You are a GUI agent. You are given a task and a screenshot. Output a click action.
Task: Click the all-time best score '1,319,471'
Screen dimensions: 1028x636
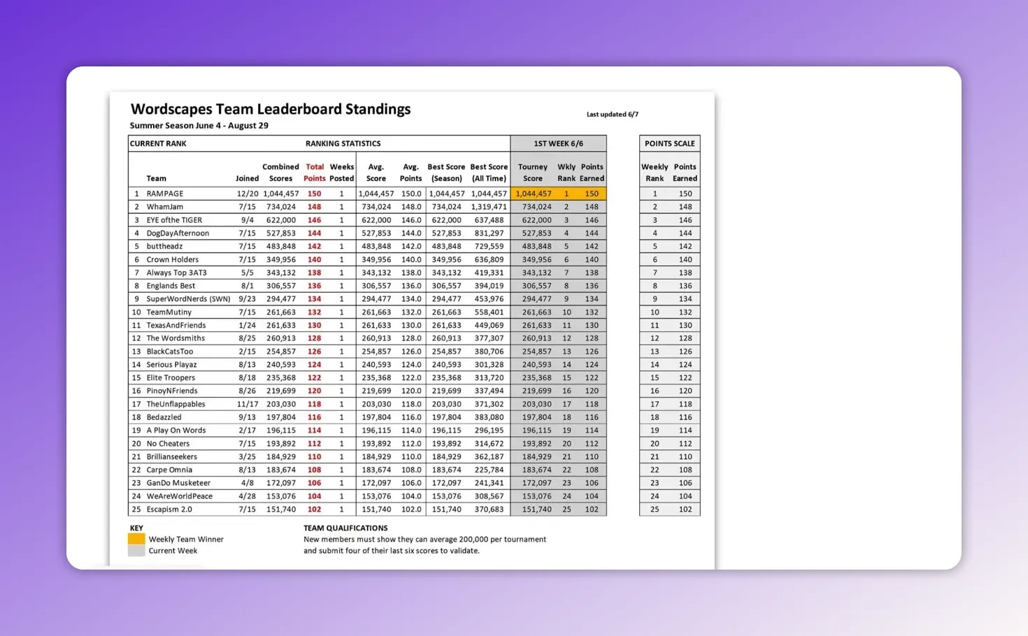click(489, 207)
